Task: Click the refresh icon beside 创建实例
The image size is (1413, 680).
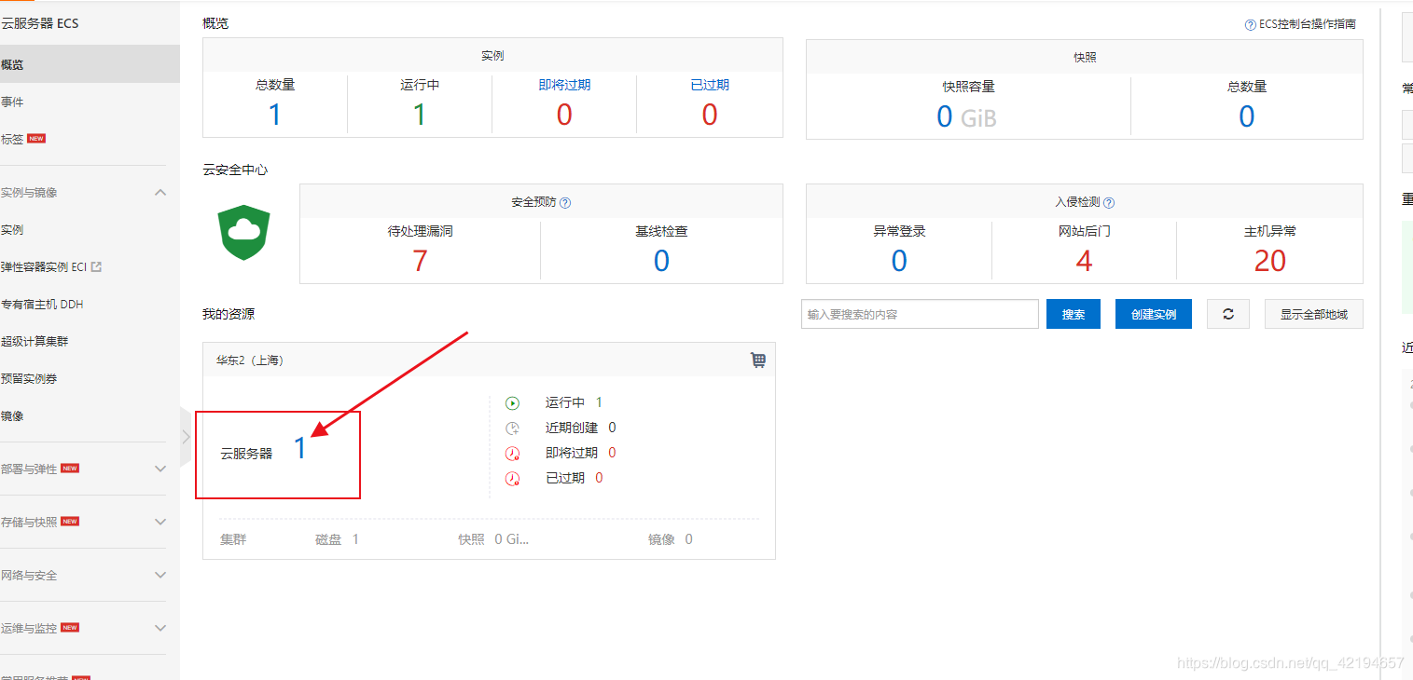Action: (1227, 313)
